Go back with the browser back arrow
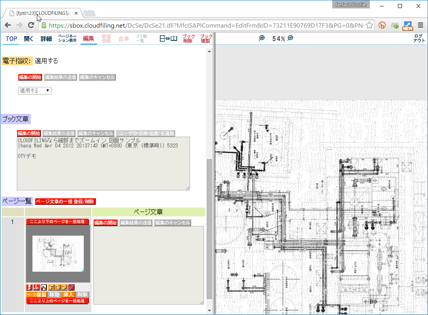This screenshot has width=428, height=315. (x=8, y=25)
